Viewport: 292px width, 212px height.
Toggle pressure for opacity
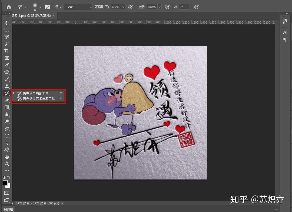[131, 7]
